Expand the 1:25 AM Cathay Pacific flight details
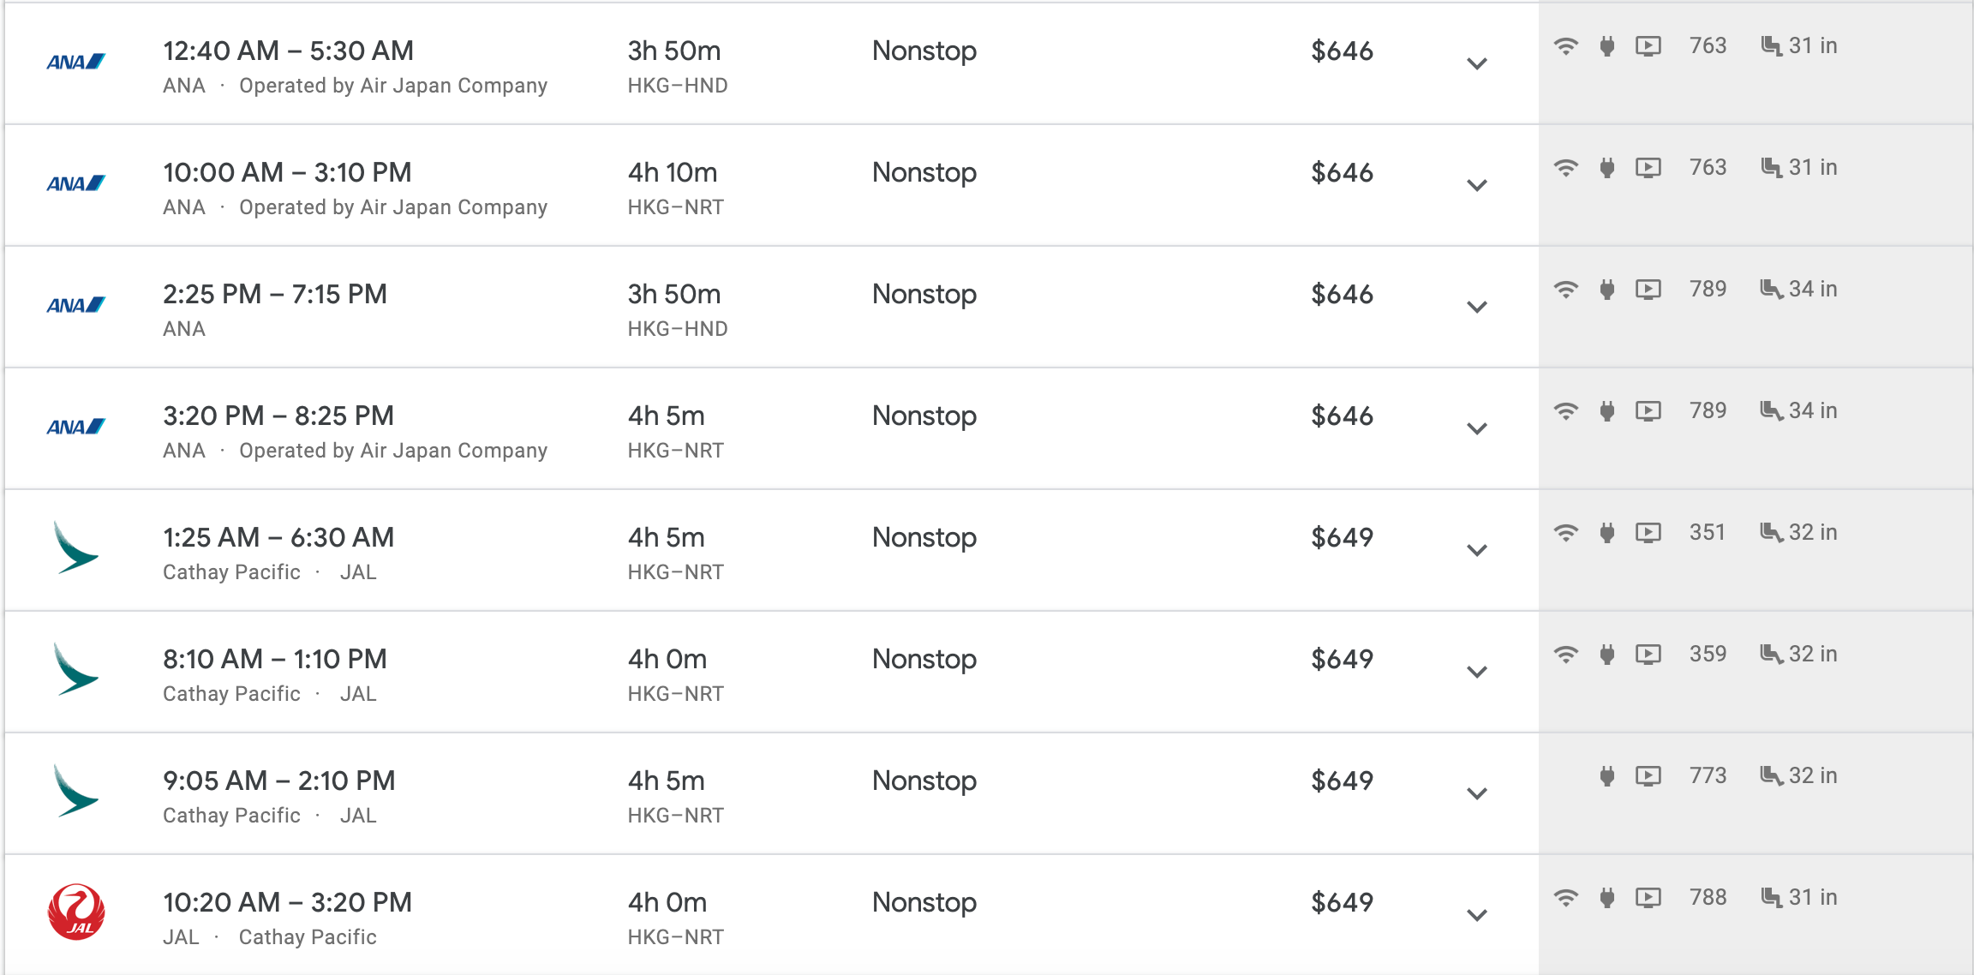The width and height of the screenshot is (1974, 975). point(1476,550)
